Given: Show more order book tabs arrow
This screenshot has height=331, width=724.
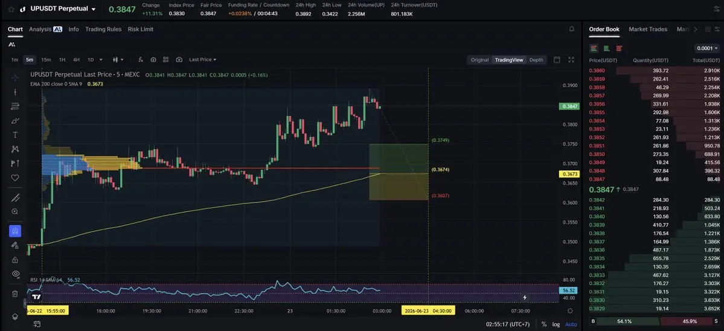Looking at the screenshot, I should pyautogui.click(x=696, y=29).
